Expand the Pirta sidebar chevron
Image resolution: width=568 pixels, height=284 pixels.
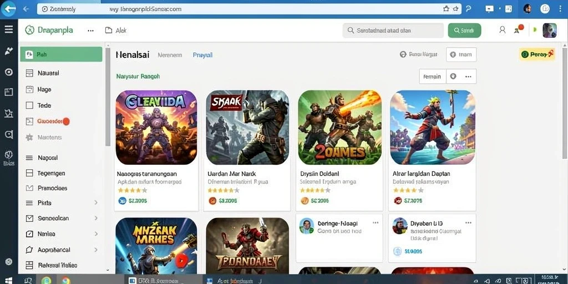click(x=96, y=203)
